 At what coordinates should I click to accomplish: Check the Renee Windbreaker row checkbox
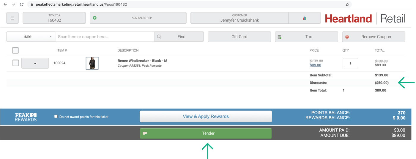click(16, 63)
